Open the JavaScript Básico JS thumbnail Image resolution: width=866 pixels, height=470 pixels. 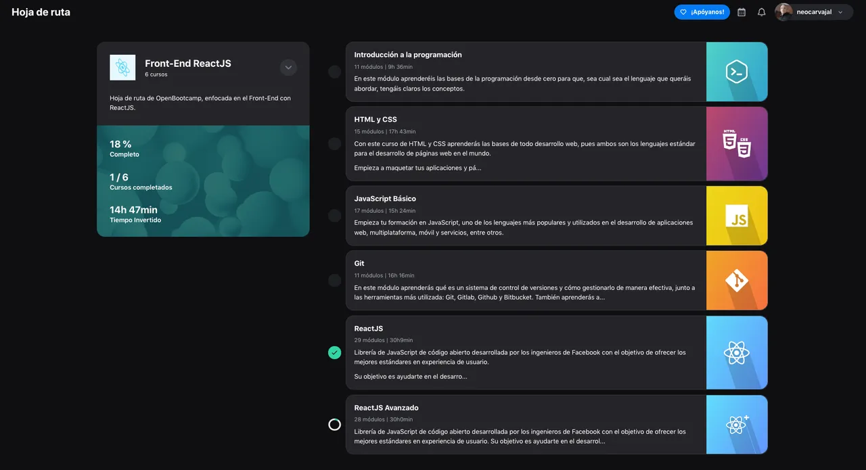point(737,216)
